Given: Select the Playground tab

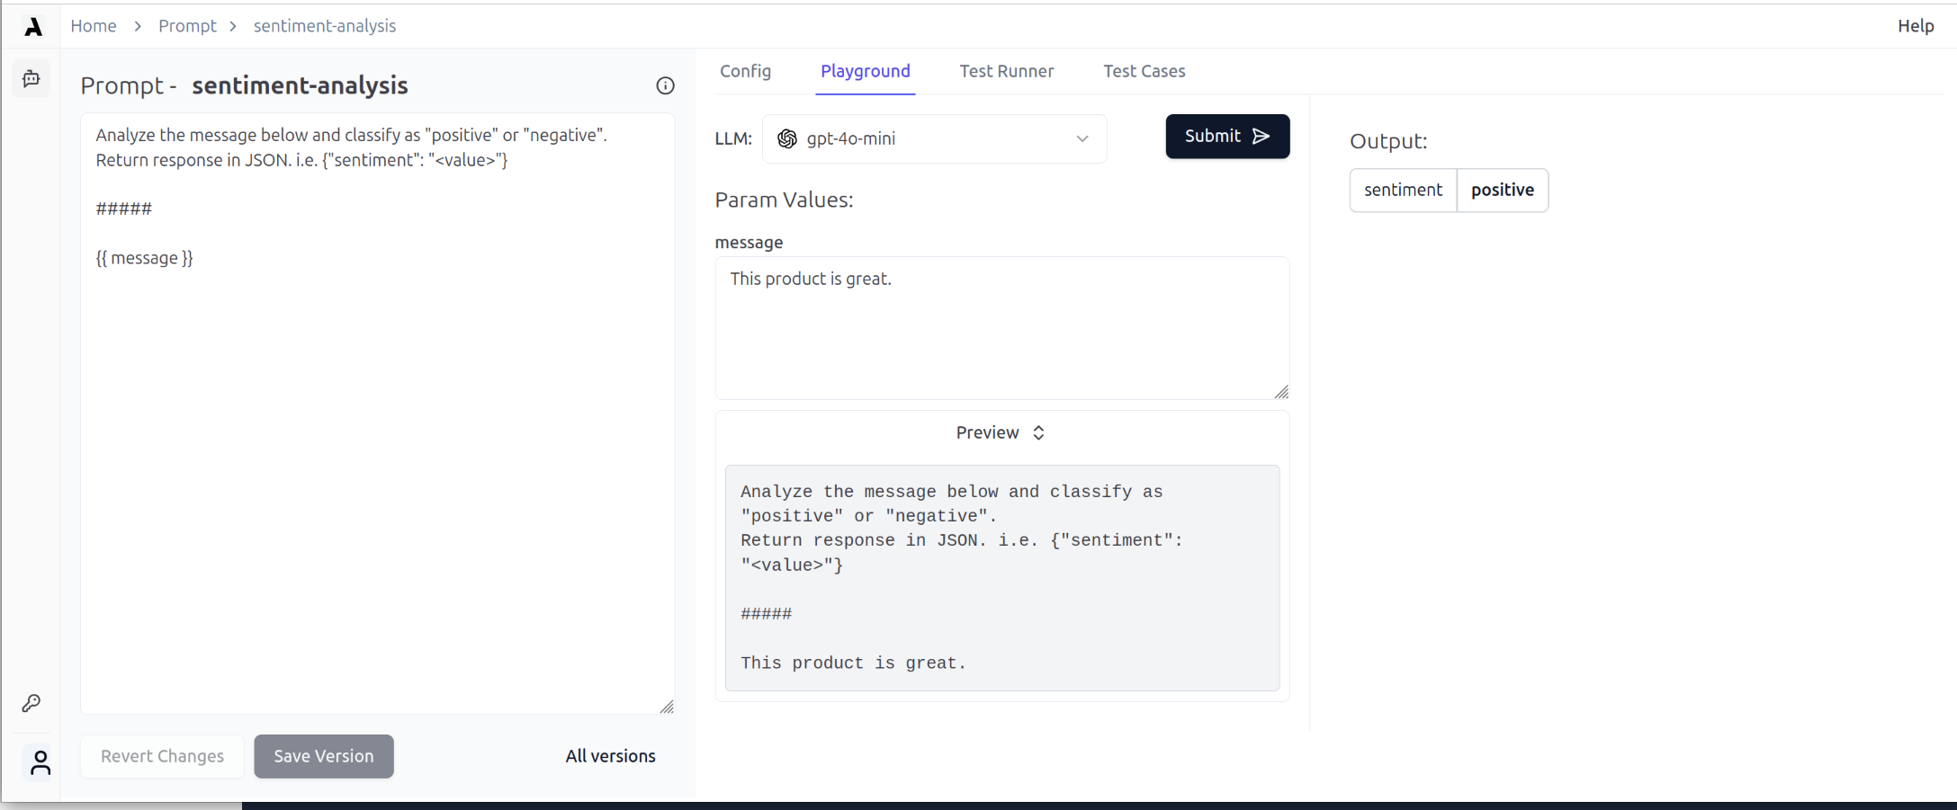Looking at the screenshot, I should [x=866, y=71].
